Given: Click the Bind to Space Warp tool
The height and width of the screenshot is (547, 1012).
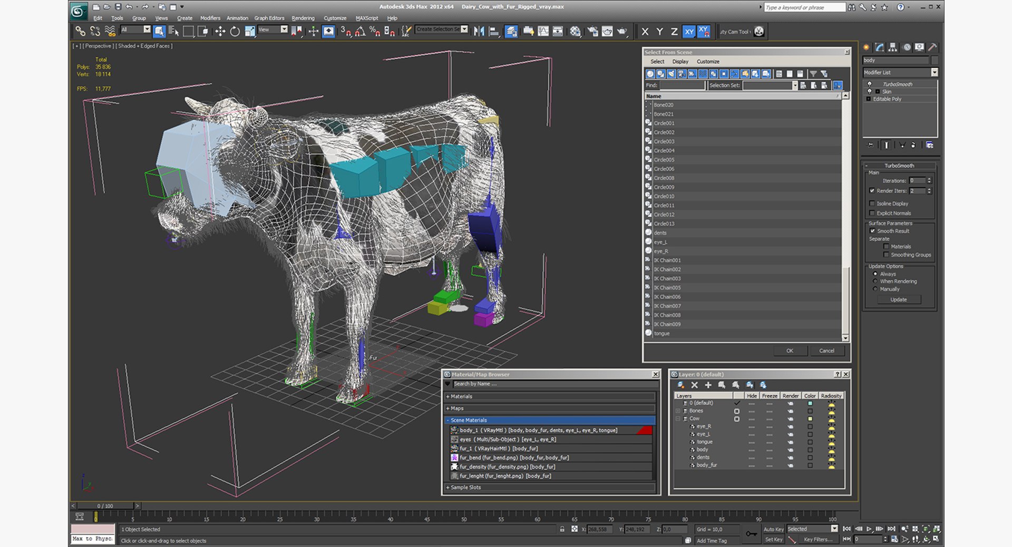Looking at the screenshot, I should [x=110, y=31].
